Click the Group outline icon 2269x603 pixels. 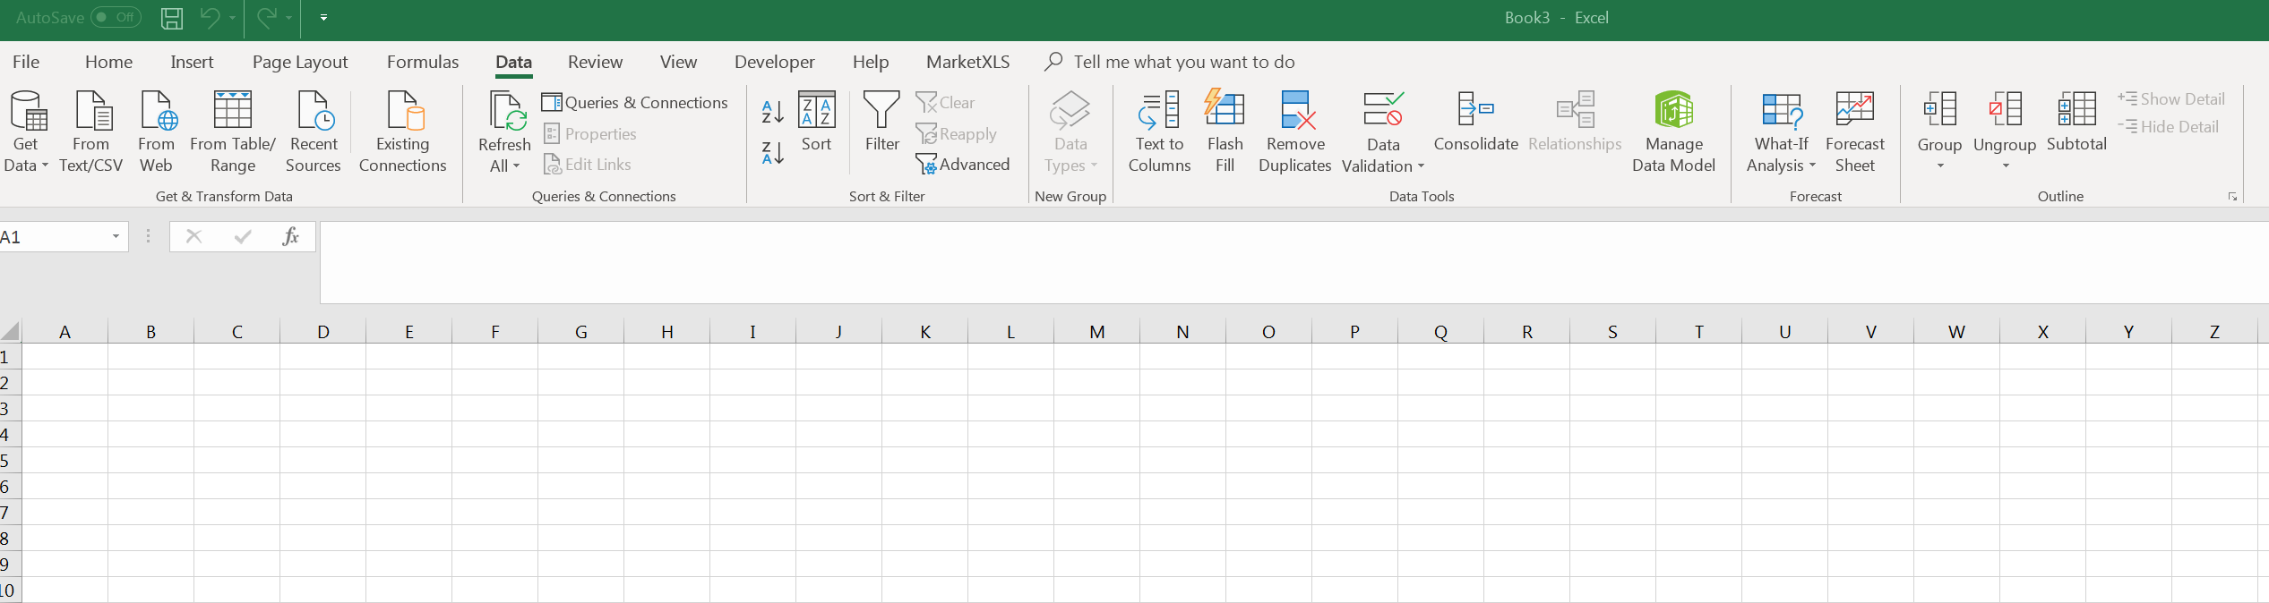pos(1940,110)
